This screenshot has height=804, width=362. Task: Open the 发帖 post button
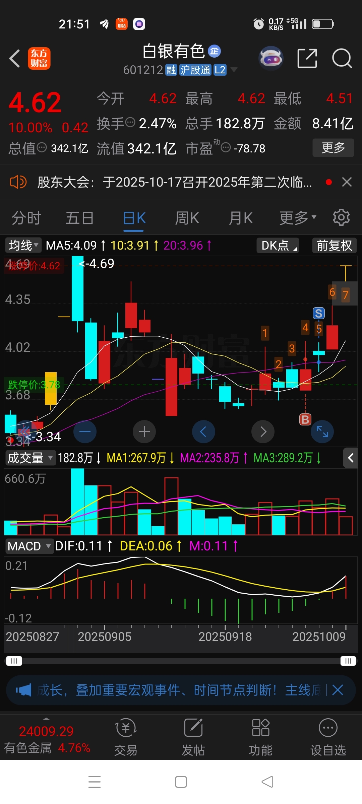click(x=193, y=737)
